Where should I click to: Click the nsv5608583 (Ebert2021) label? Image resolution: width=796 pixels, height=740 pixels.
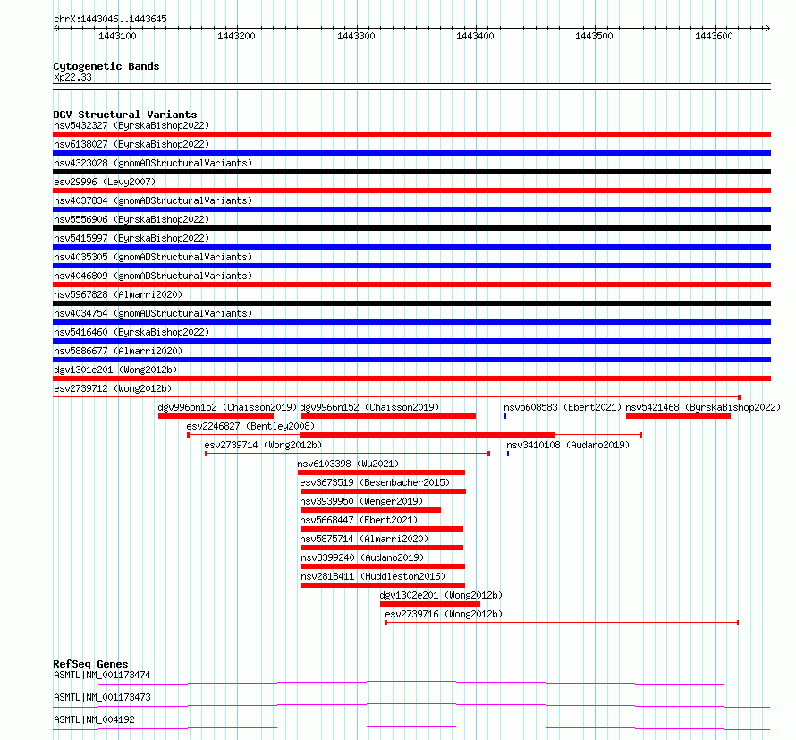tap(563, 407)
